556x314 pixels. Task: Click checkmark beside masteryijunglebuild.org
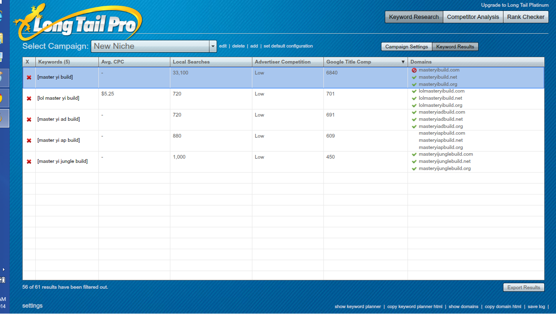(x=414, y=169)
